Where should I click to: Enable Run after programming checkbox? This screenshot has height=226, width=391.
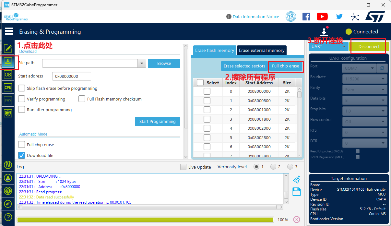[22, 110]
